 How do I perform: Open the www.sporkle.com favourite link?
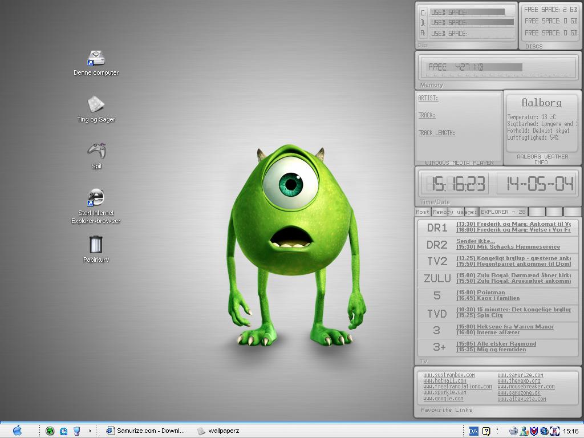[445, 392]
